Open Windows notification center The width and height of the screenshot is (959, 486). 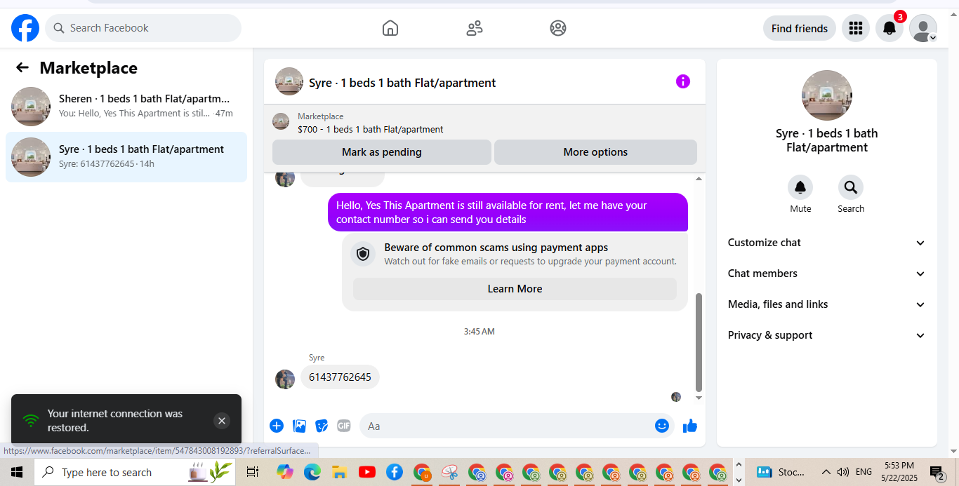click(x=937, y=472)
